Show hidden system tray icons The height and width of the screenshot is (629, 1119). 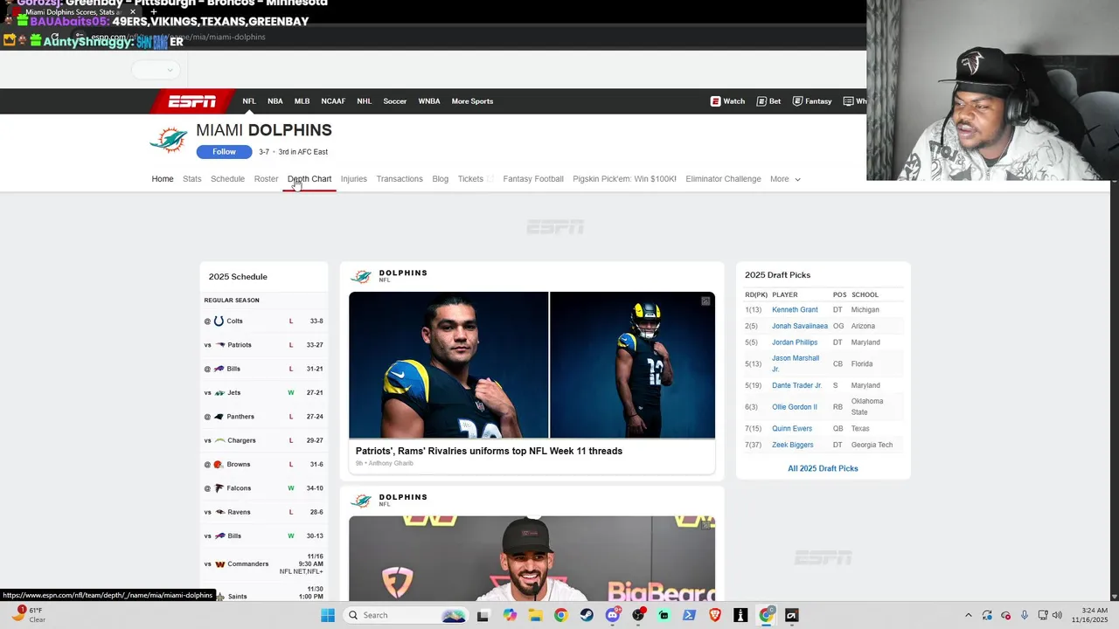pyautogui.click(x=968, y=615)
